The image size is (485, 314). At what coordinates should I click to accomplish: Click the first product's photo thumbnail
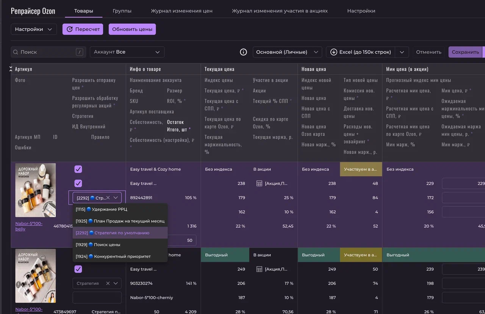(36, 190)
